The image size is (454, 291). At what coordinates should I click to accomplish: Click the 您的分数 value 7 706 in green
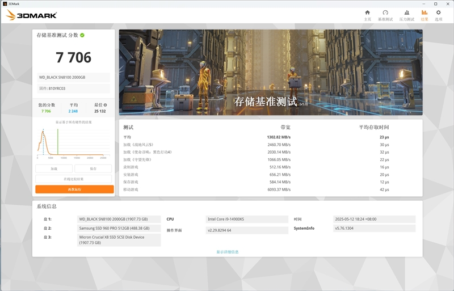point(46,111)
